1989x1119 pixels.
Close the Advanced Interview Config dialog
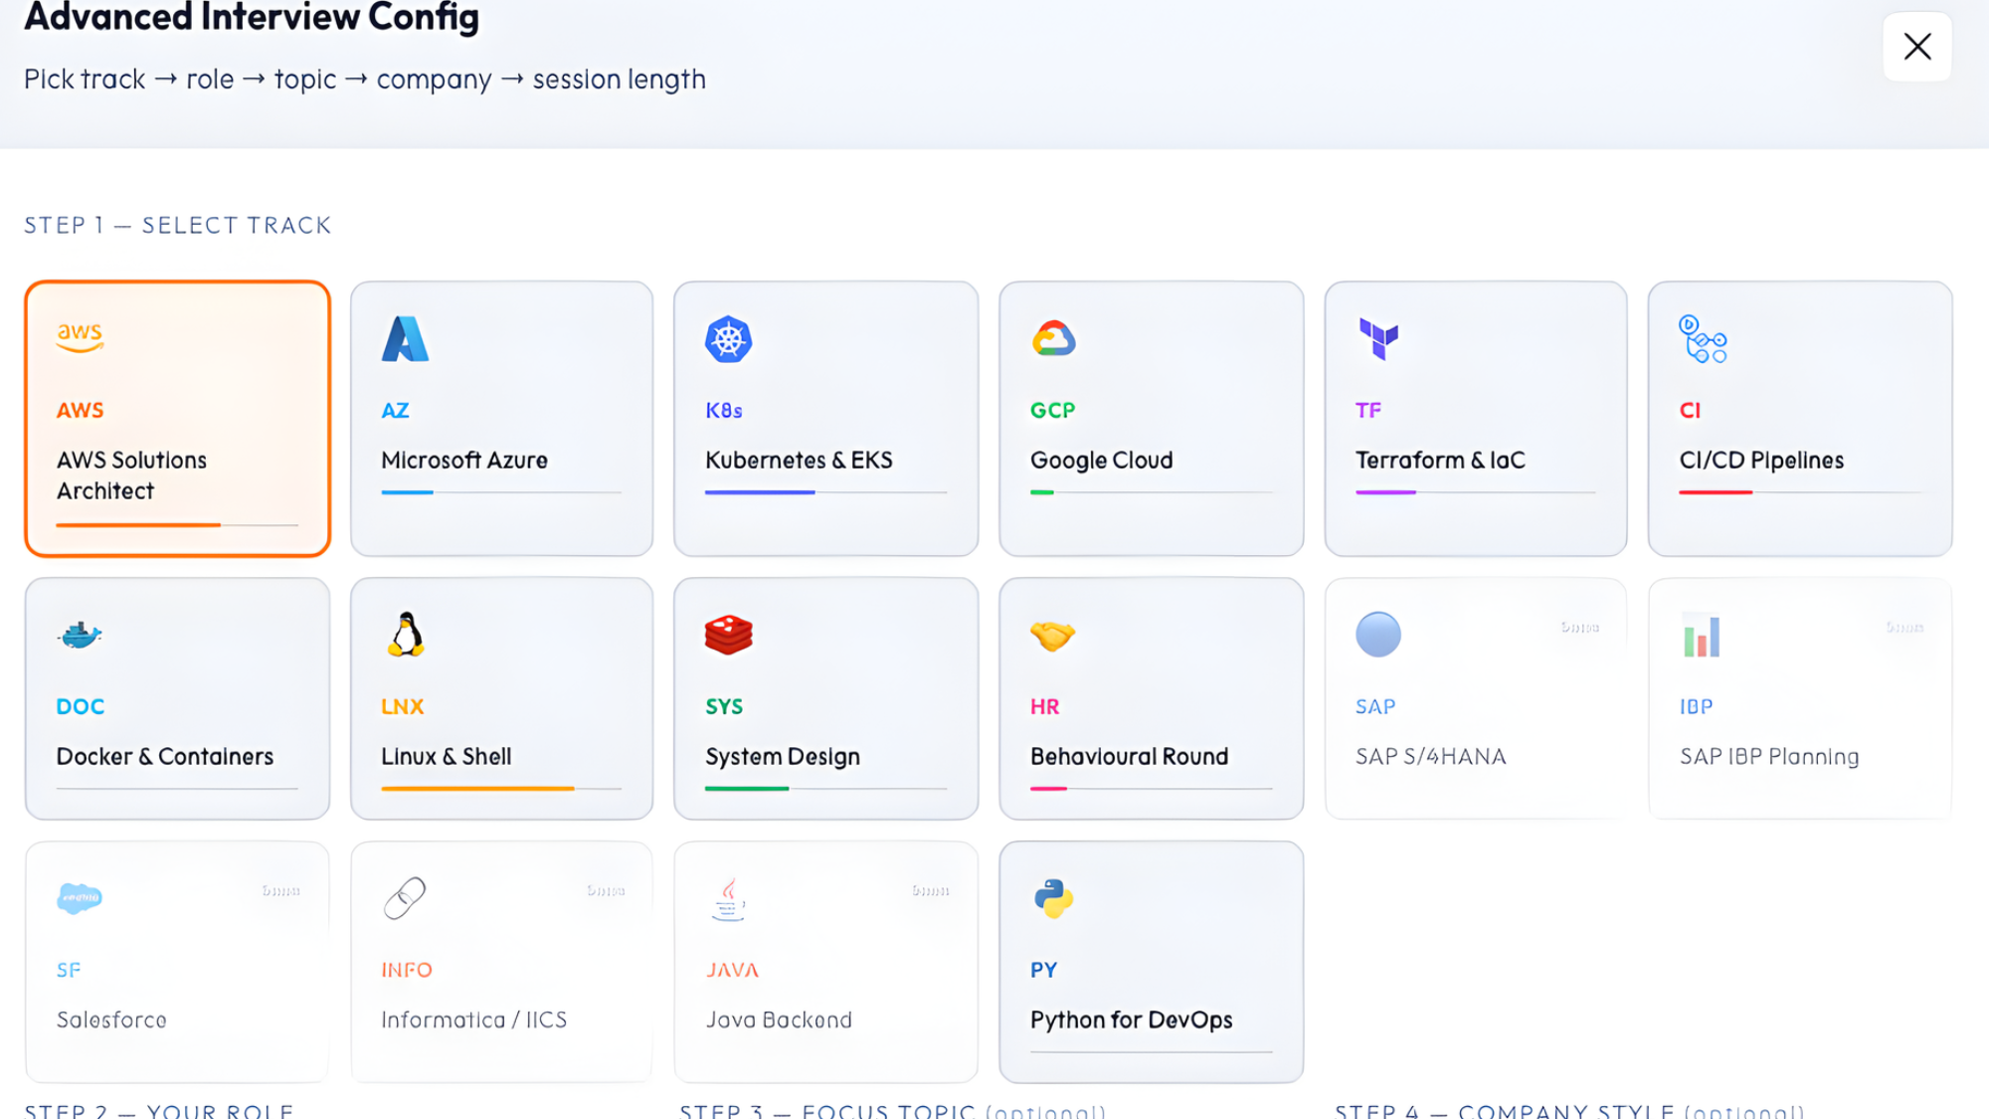(x=1916, y=47)
